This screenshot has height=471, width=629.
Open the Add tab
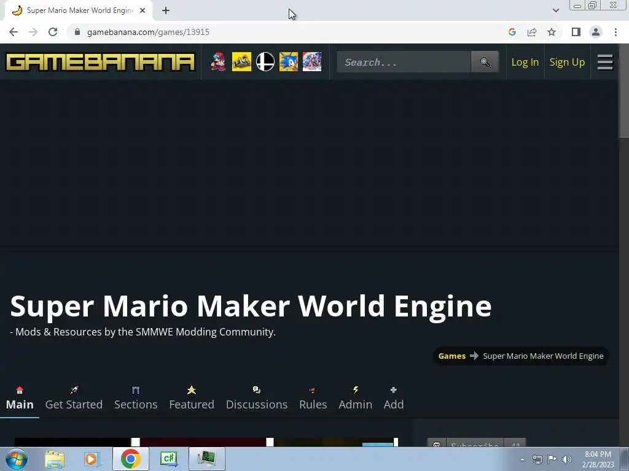394,399
